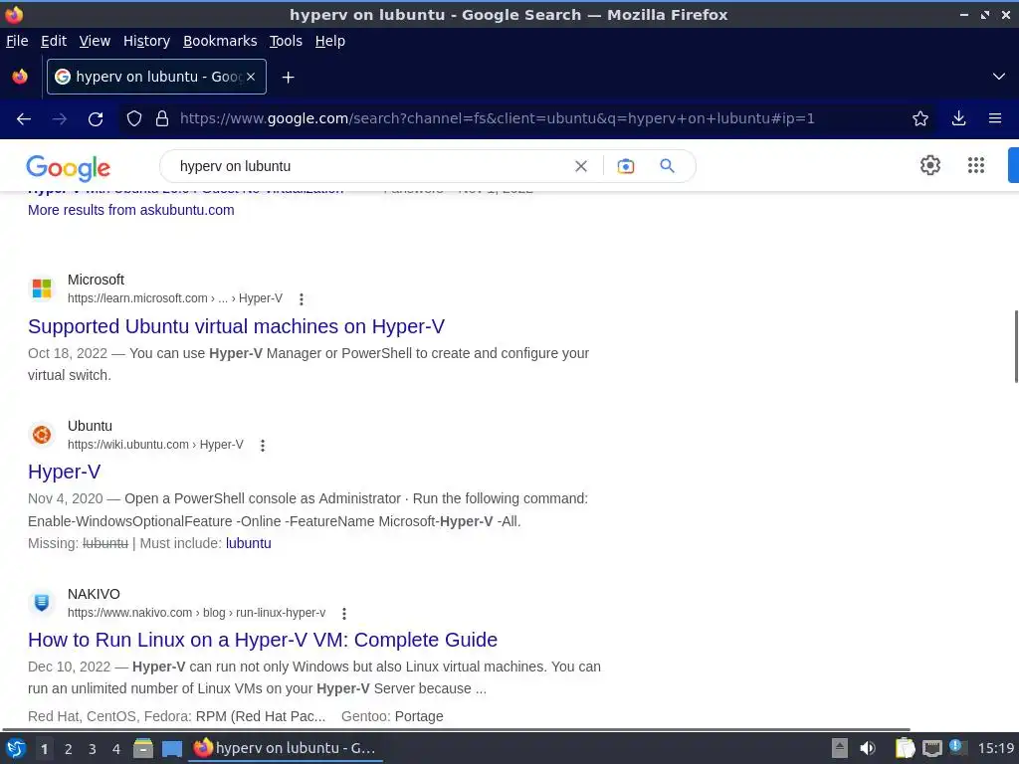This screenshot has height=764, width=1019.
Task: Click the wiki.ubuntu.com URL breadcrumb
Action: (x=155, y=445)
